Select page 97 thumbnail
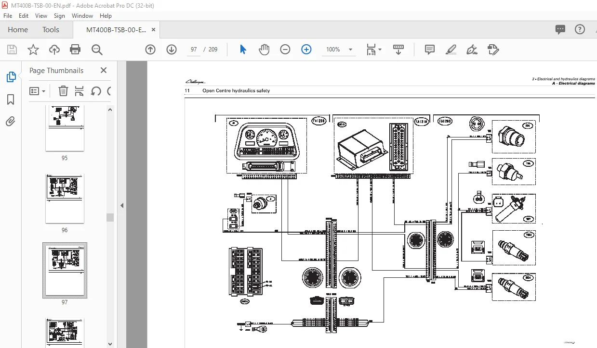This screenshot has height=348, width=597. coord(65,270)
